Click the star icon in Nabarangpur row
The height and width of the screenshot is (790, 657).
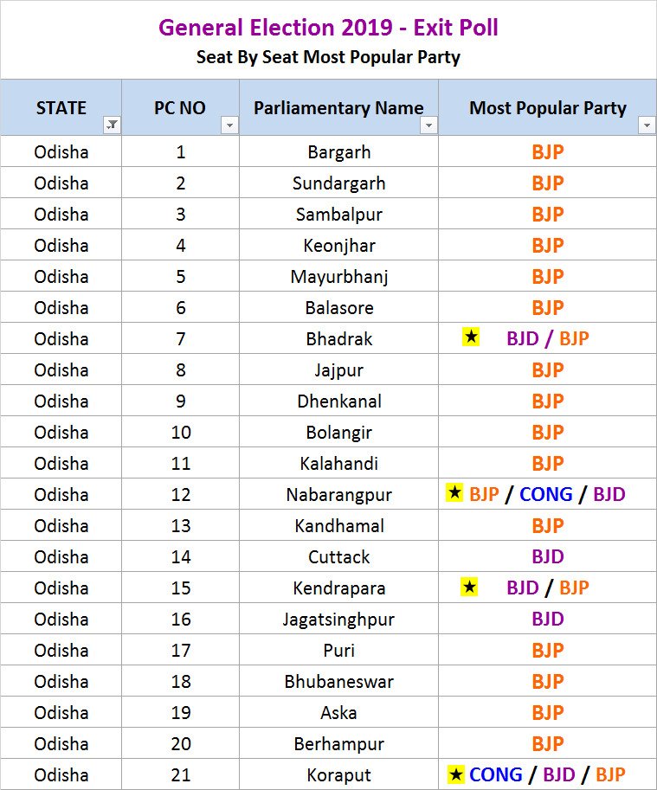454,493
